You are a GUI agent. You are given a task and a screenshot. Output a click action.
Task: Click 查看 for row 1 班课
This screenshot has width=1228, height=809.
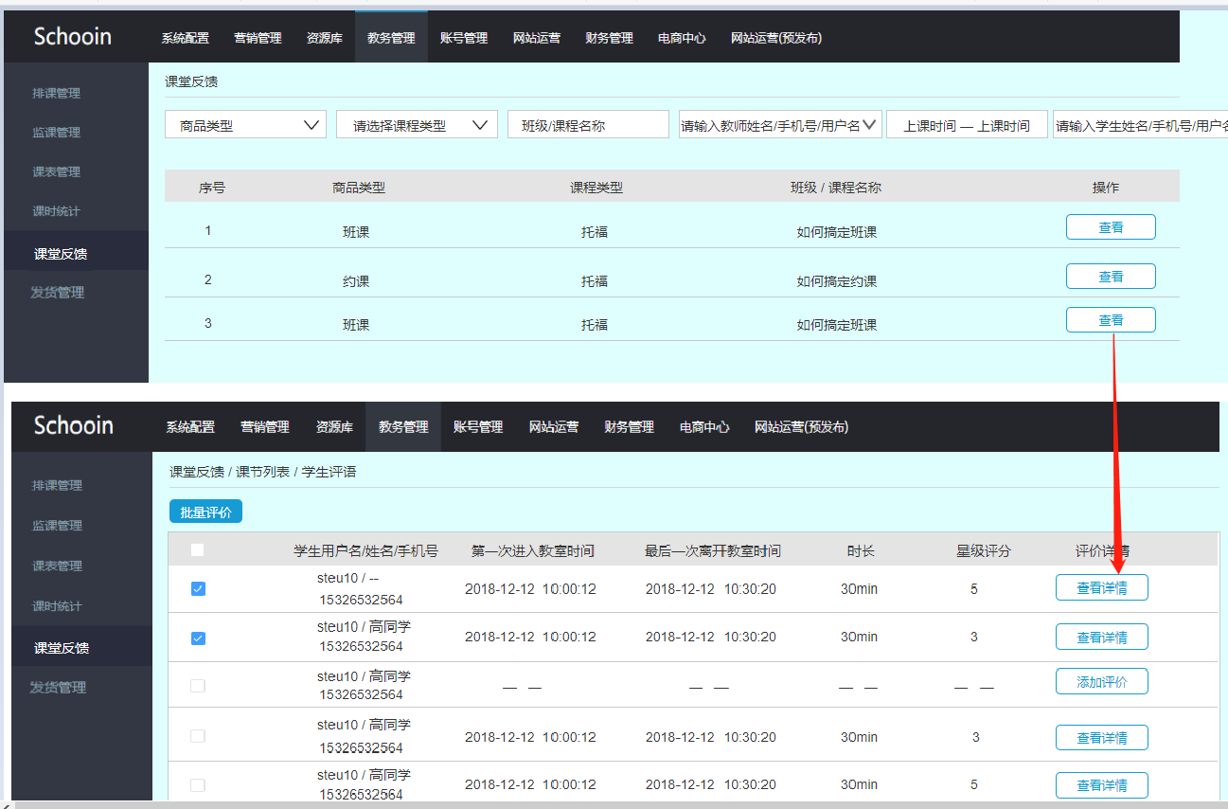[x=1111, y=227]
